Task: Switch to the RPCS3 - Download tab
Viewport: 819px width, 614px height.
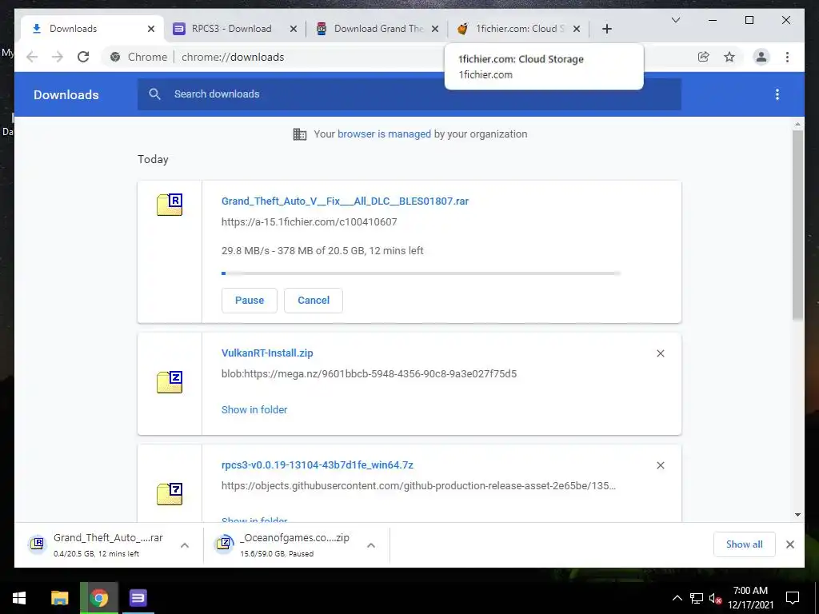Action: click(233, 29)
